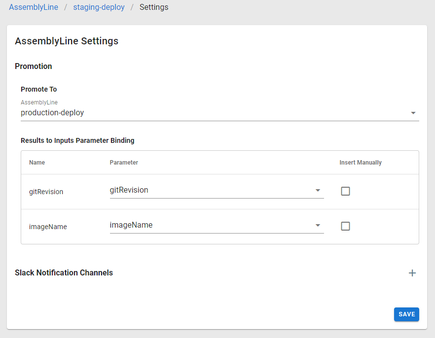Click the Name column header

tap(37, 163)
